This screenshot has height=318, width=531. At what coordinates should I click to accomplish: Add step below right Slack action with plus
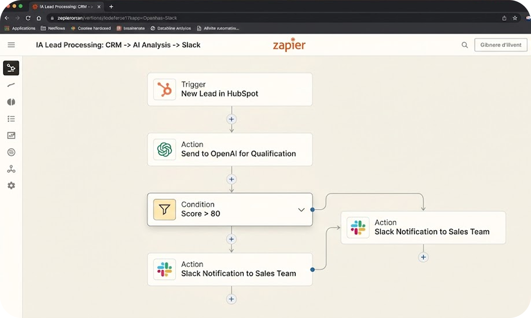coord(423,257)
